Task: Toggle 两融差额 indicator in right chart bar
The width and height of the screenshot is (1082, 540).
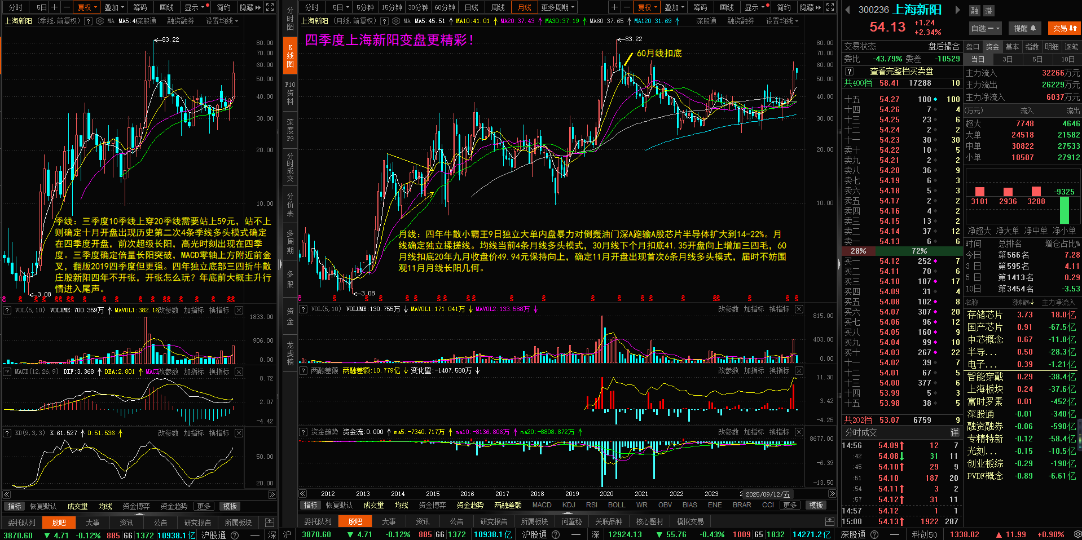Action: click(508, 505)
